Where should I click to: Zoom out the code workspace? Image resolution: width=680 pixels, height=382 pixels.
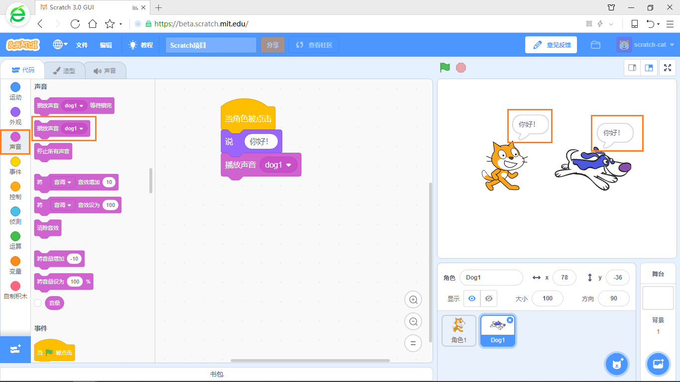point(413,321)
